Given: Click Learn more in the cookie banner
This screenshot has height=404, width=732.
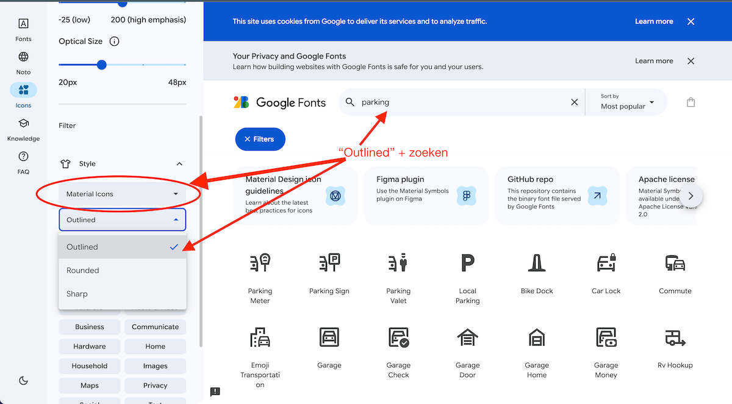Looking at the screenshot, I should [653, 21].
